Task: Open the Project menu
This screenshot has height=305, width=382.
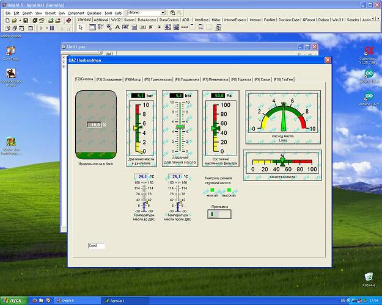Action: click(x=51, y=13)
